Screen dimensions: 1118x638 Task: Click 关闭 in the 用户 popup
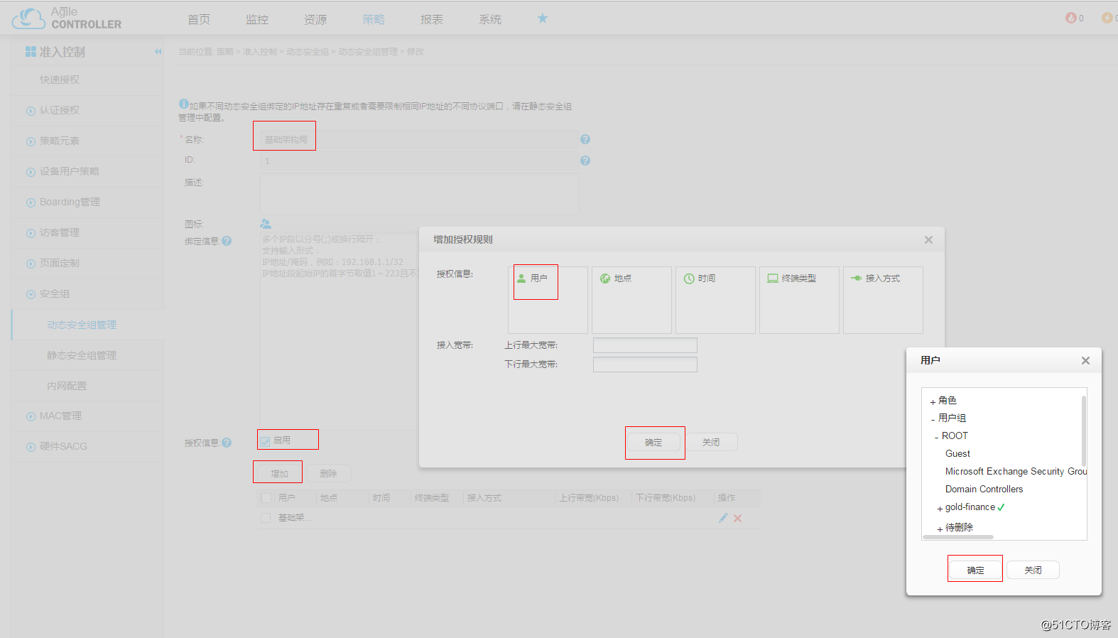(x=1033, y=570)
